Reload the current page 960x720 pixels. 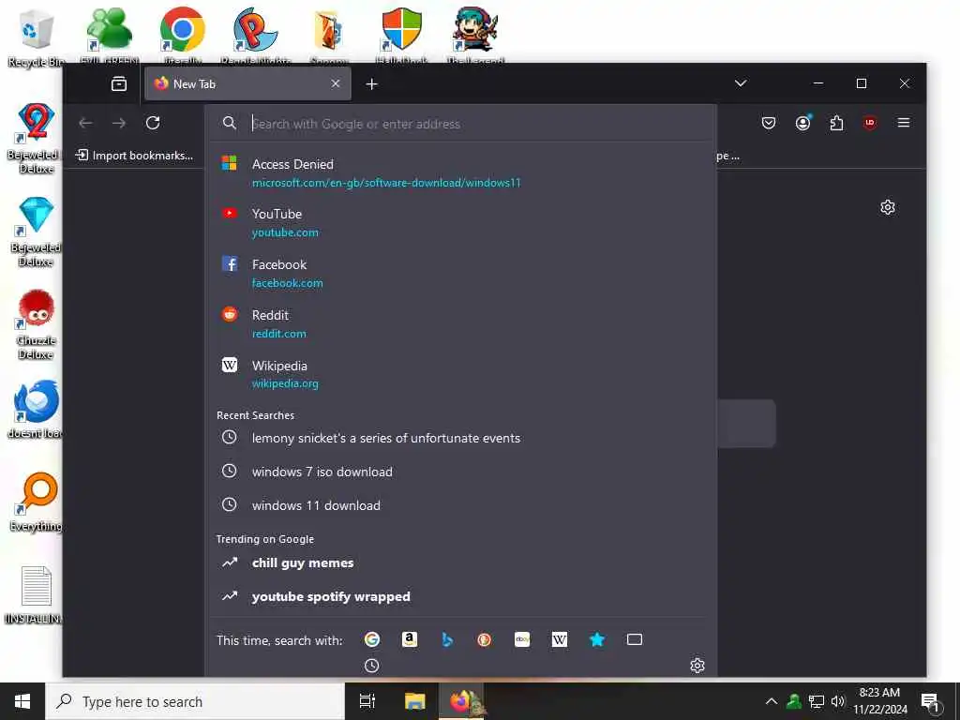[153, 123]
